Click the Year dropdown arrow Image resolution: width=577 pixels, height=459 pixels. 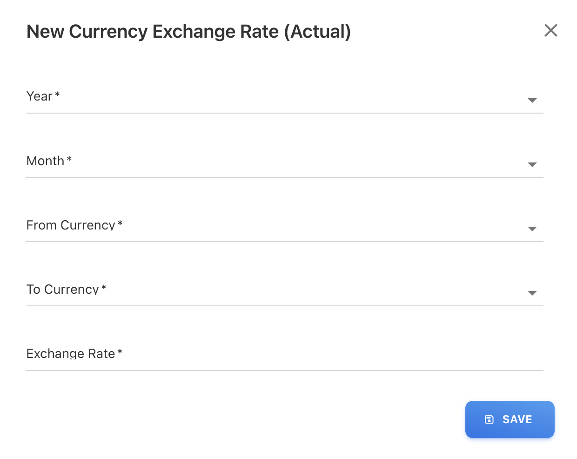click(532, 100)
